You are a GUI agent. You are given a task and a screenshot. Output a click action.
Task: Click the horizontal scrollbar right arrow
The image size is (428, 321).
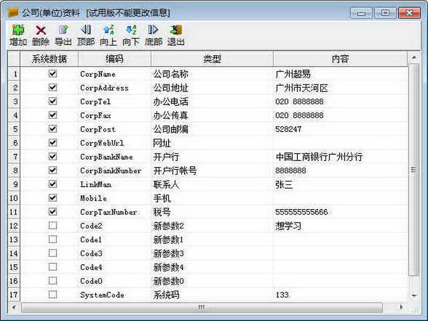click(402, 308)
